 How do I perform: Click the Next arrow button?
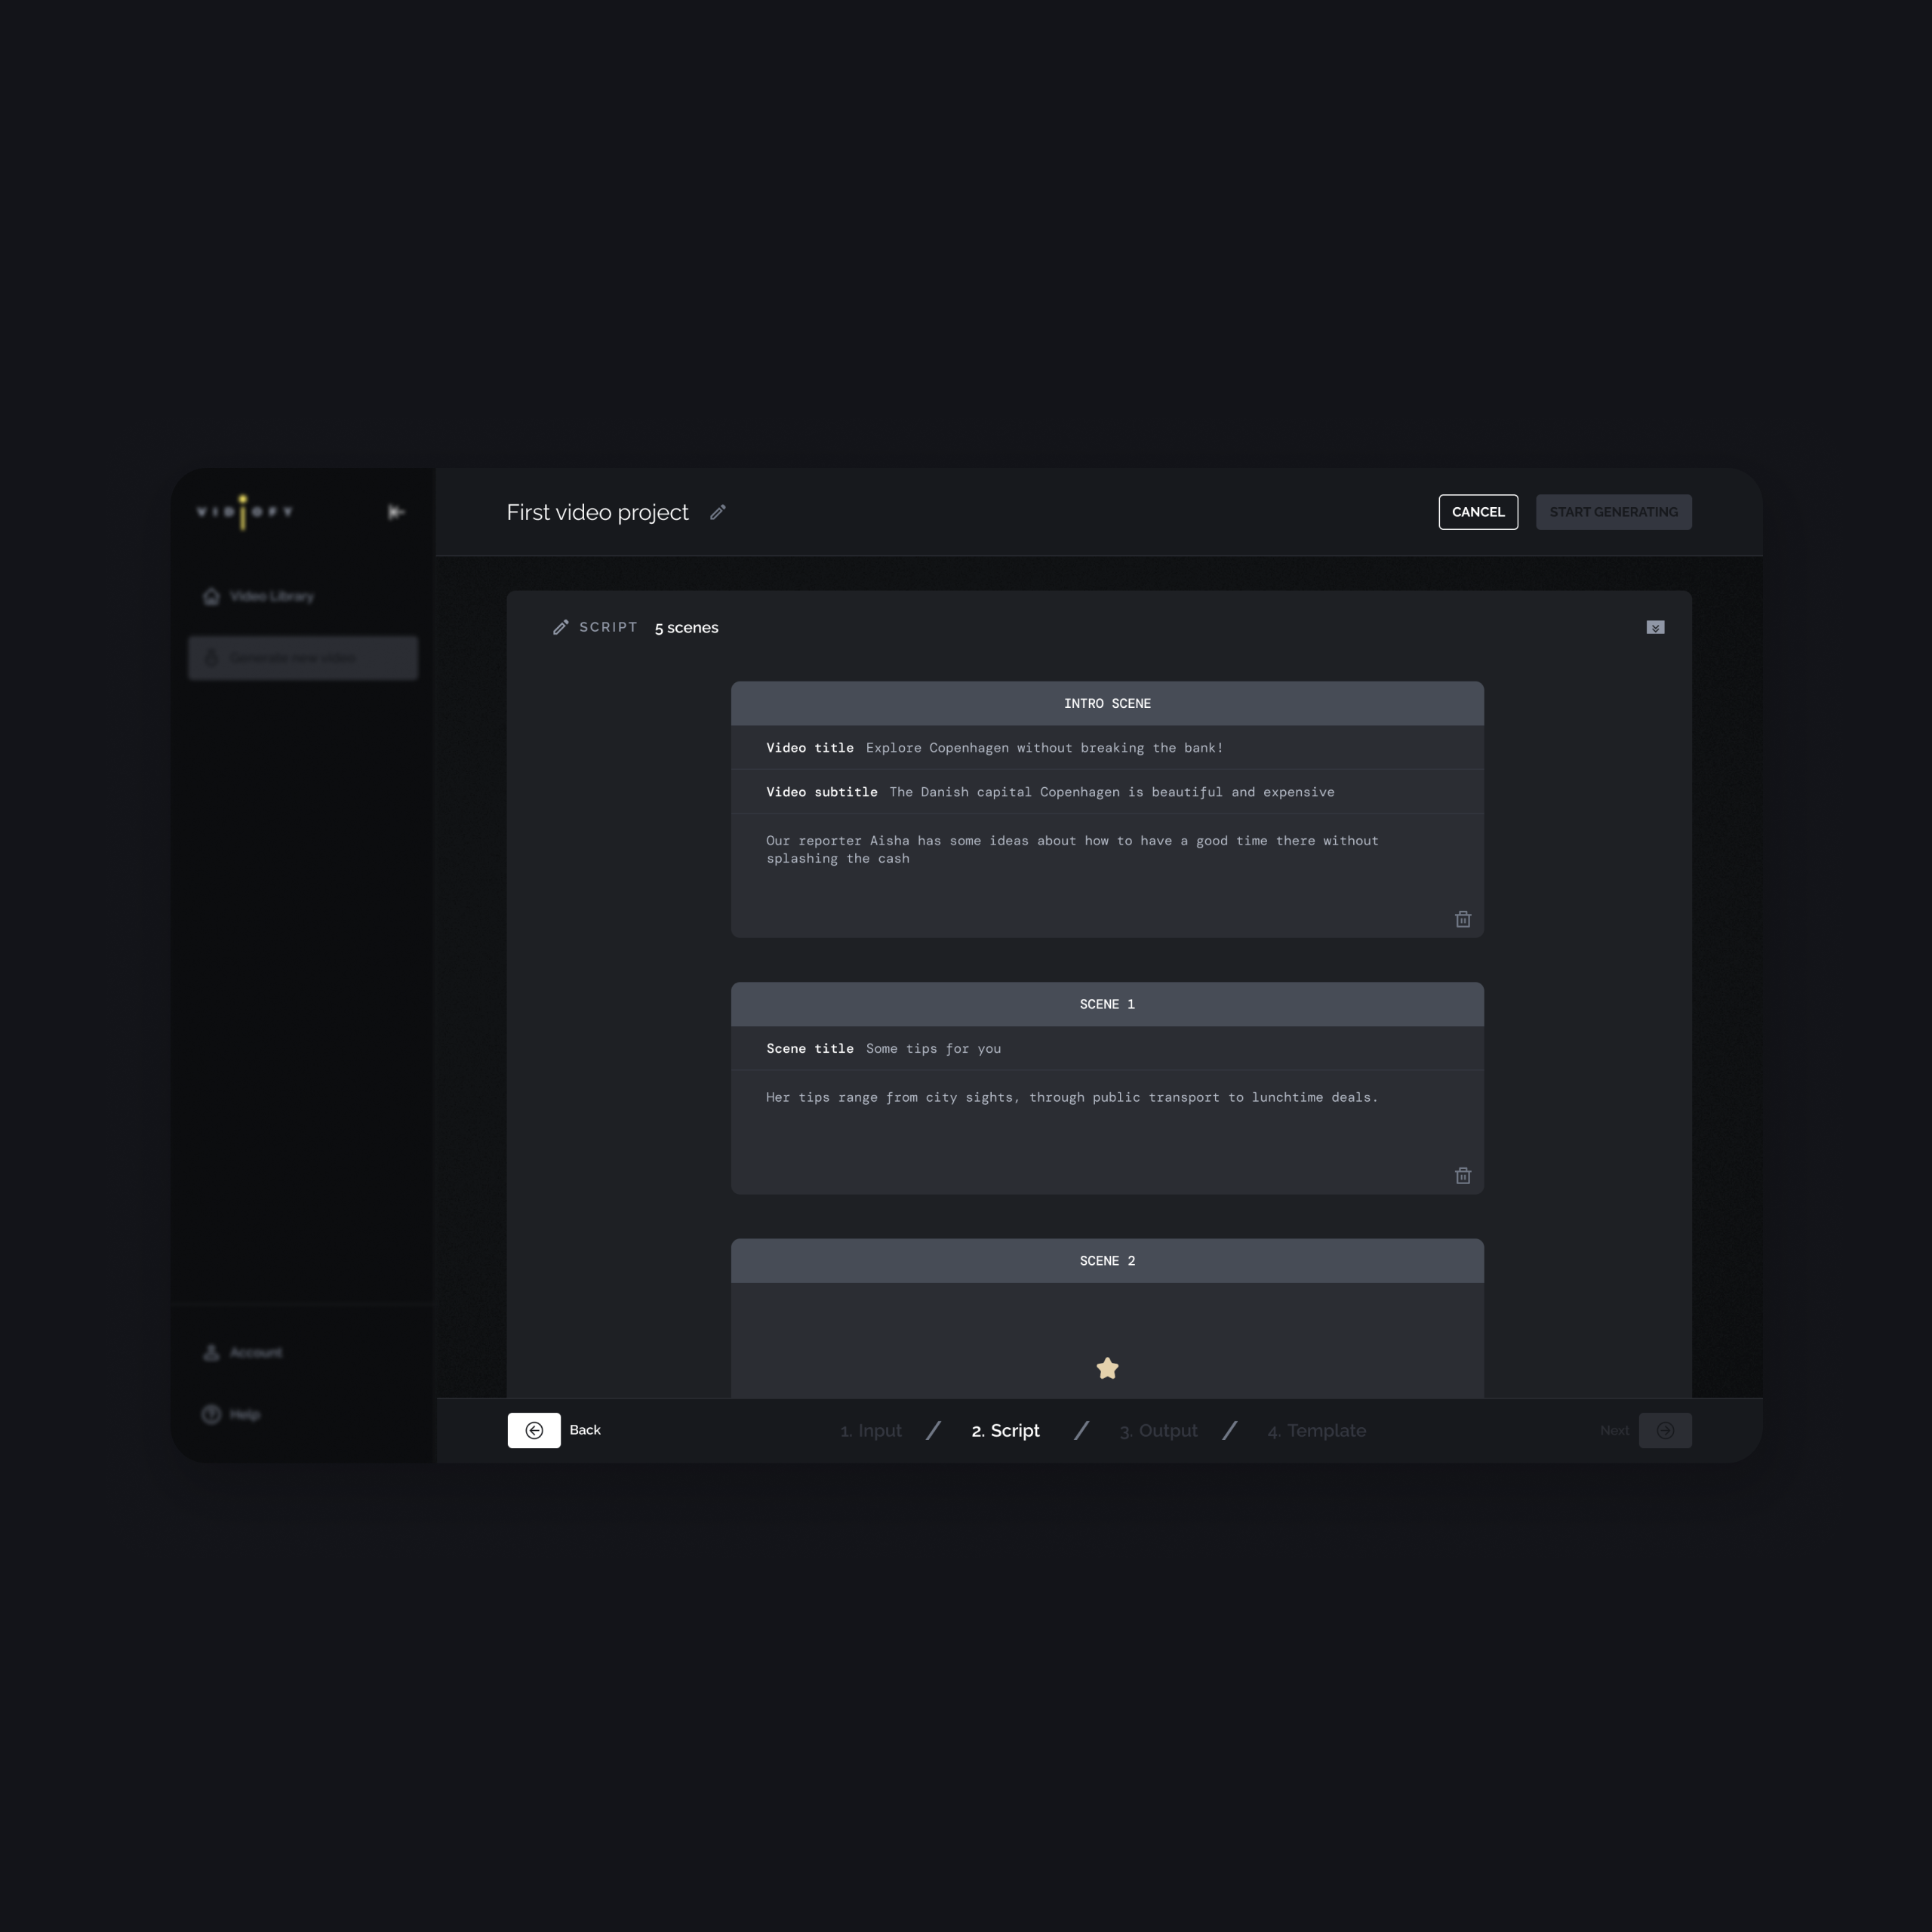pyautogui.click(x=1665, y=1430)
